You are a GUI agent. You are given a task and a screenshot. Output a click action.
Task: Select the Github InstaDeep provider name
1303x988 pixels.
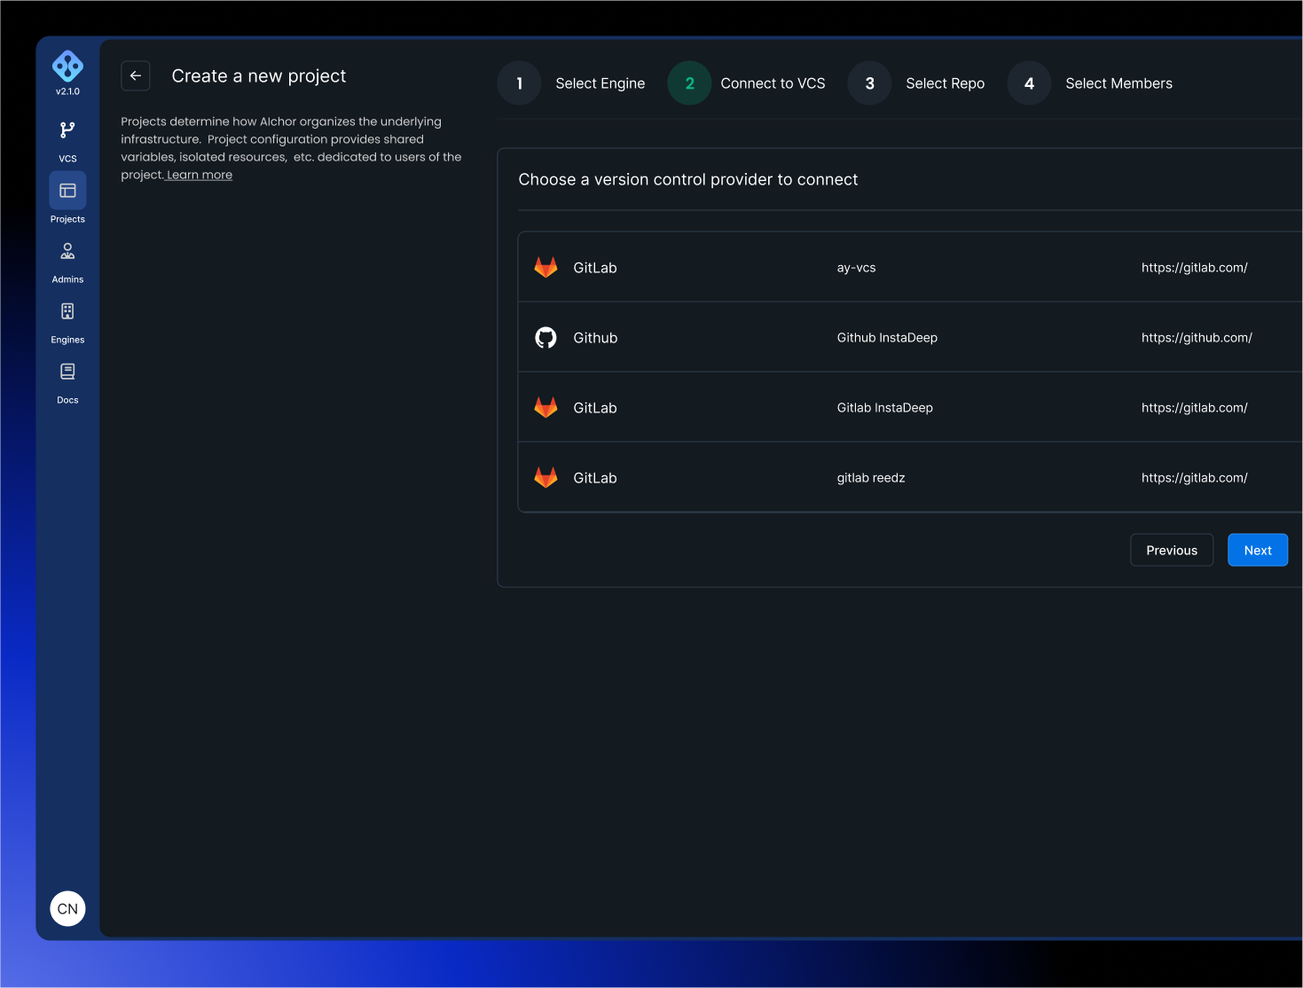point(887,337)
